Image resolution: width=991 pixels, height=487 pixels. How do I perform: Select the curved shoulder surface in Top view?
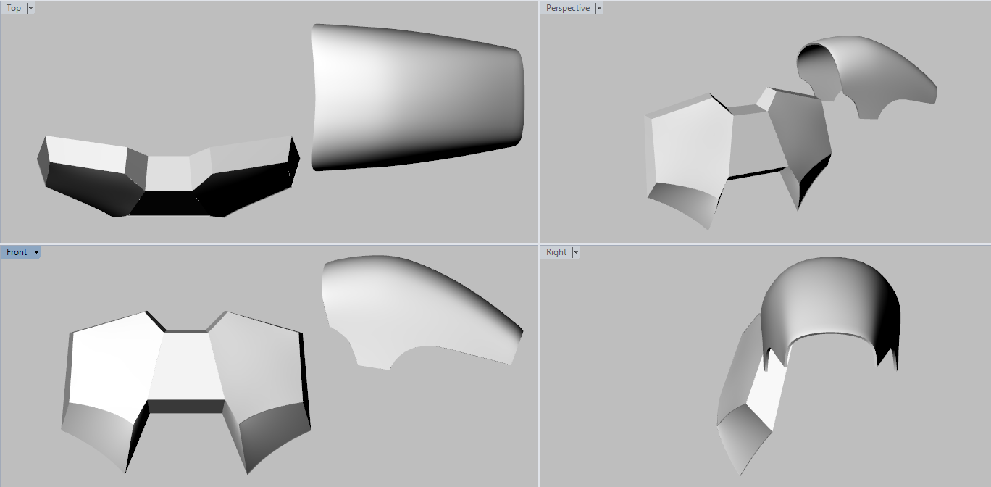[417, 98]
